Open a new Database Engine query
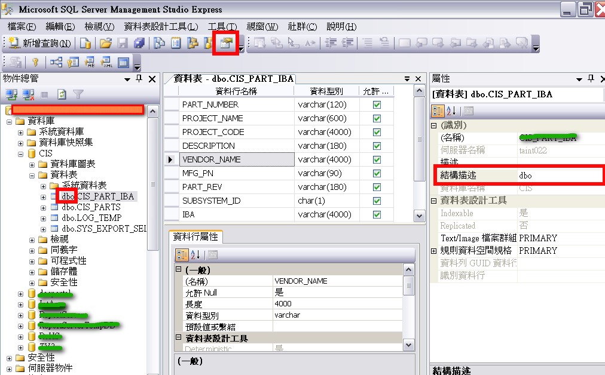This screenshot has height=375, width=605. (x=85, y=43)
